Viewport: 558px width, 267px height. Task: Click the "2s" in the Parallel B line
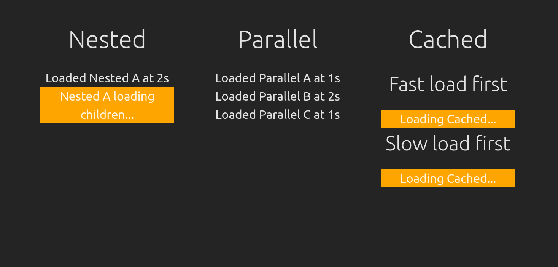click(334, 96)
